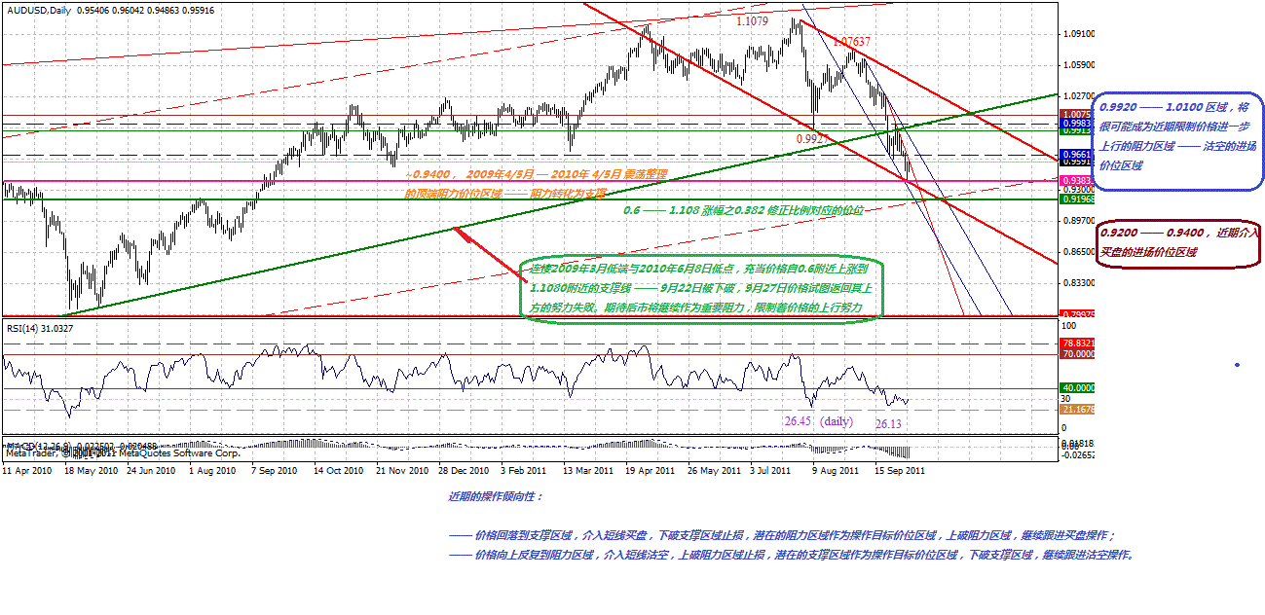Click the green 0.91968 price tag
The width and height of the screenshot is (1265, 615).
(1076, 199)
